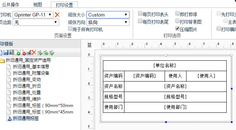This screenshot has width=236, height=130.
Task: Open the 纸张方向 纵向 dropdown
Action: [x=108, y=22]
